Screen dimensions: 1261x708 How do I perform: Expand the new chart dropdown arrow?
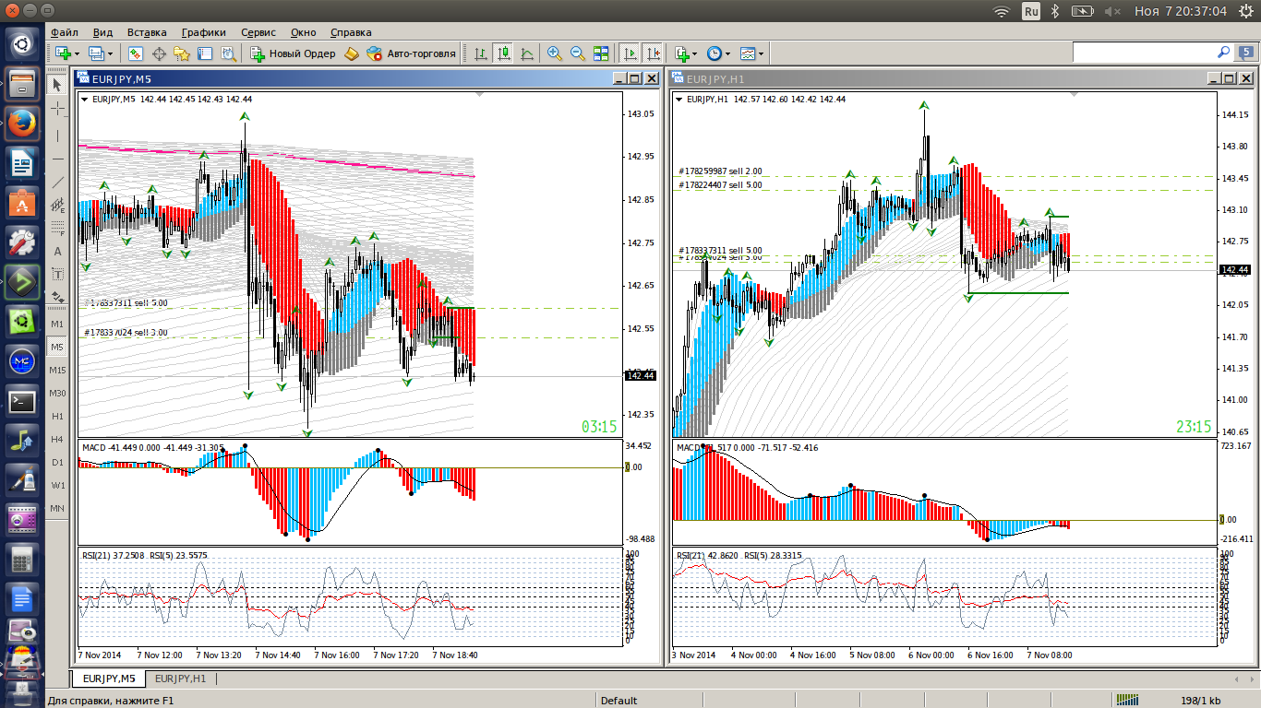77,53
